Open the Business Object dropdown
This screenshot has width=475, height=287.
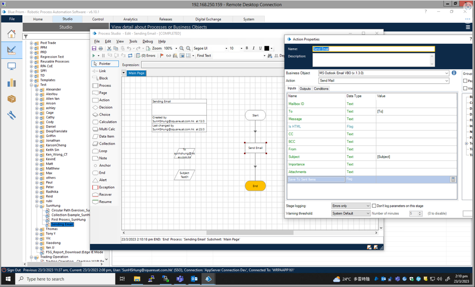tap(384, 73)
